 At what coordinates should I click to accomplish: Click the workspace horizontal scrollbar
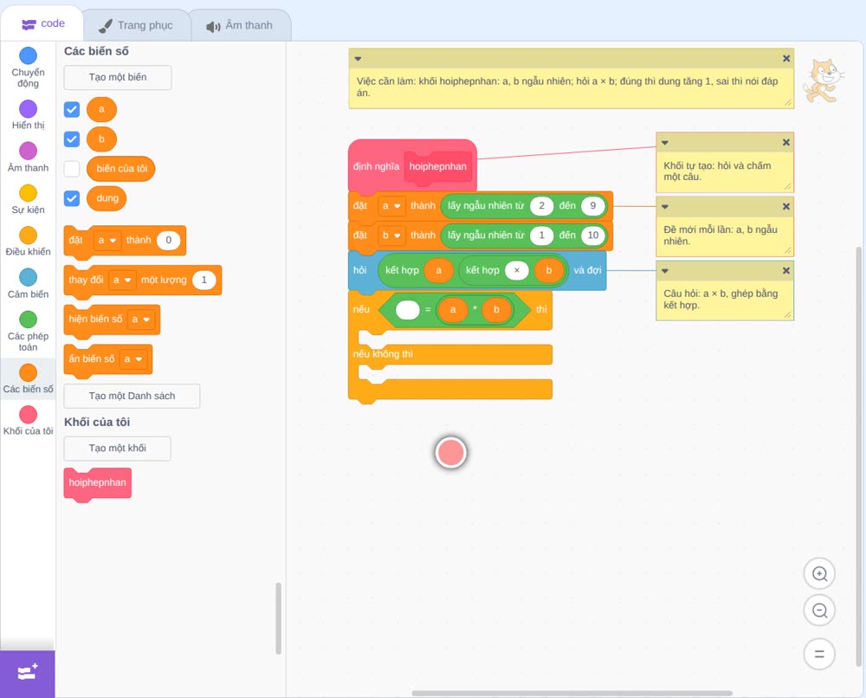click(572, 693)
